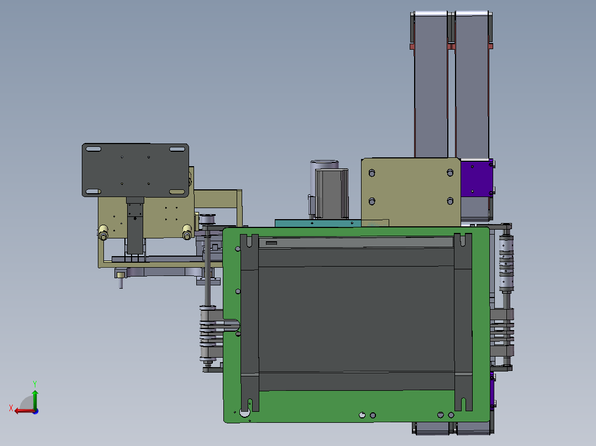Select the left spring disc stack assembly
The width and height of the screenshot is (596, 446).
[x=208, y=334]
